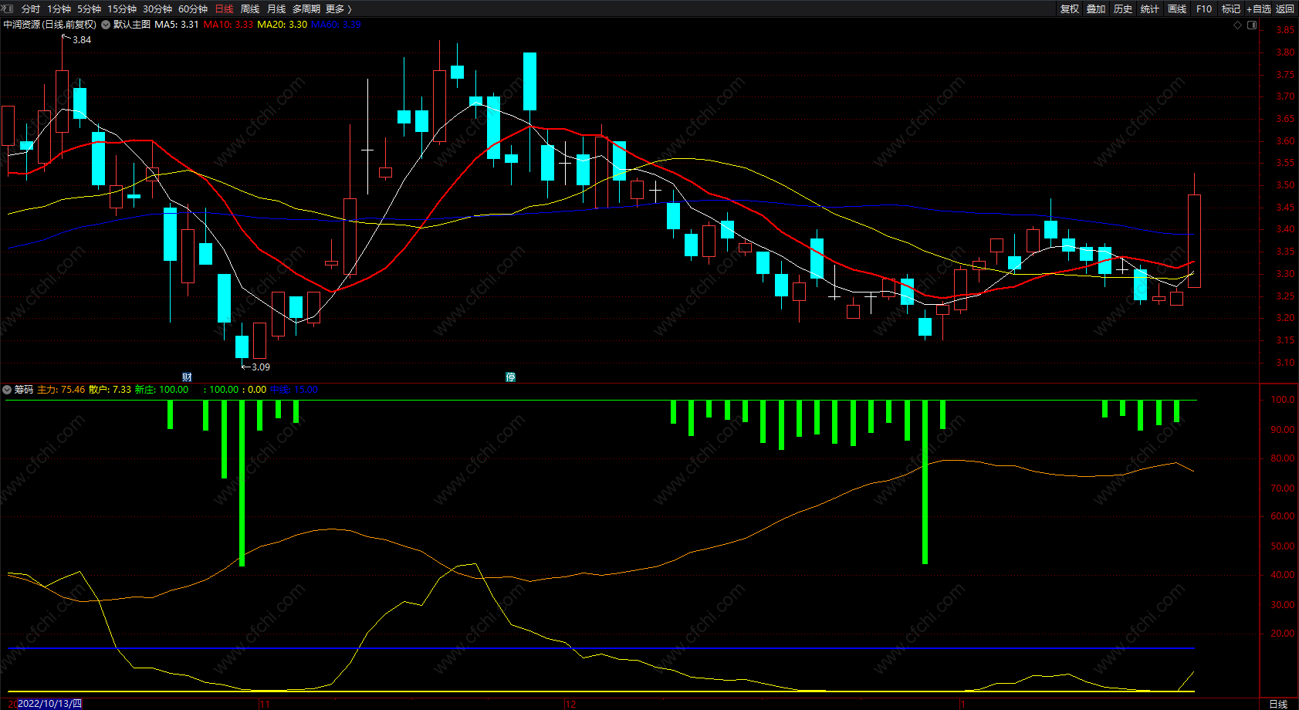Screen dimensions: 1299x710
Task: Open F10 company info
Action: pos(1204,8)
